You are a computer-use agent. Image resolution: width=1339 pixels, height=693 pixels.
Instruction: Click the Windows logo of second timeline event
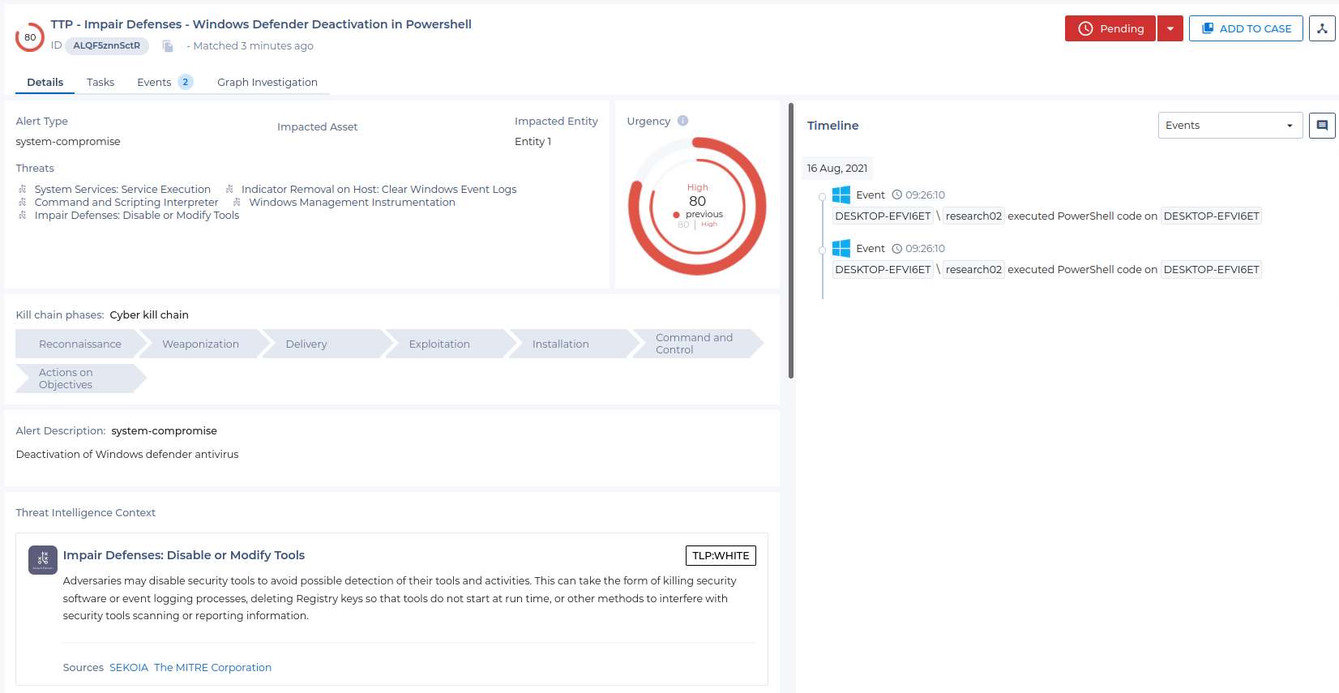(841, 248)
